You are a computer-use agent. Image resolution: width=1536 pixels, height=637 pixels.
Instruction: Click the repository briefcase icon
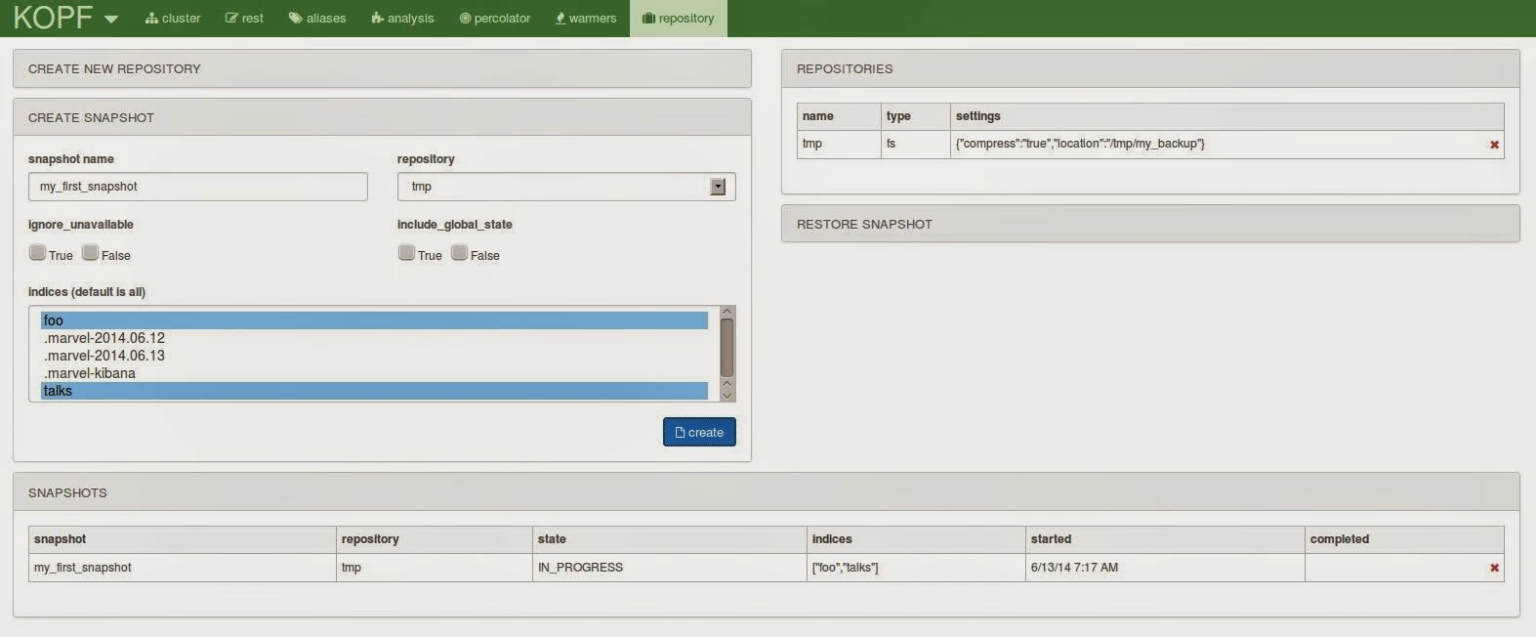click(648, 19)
